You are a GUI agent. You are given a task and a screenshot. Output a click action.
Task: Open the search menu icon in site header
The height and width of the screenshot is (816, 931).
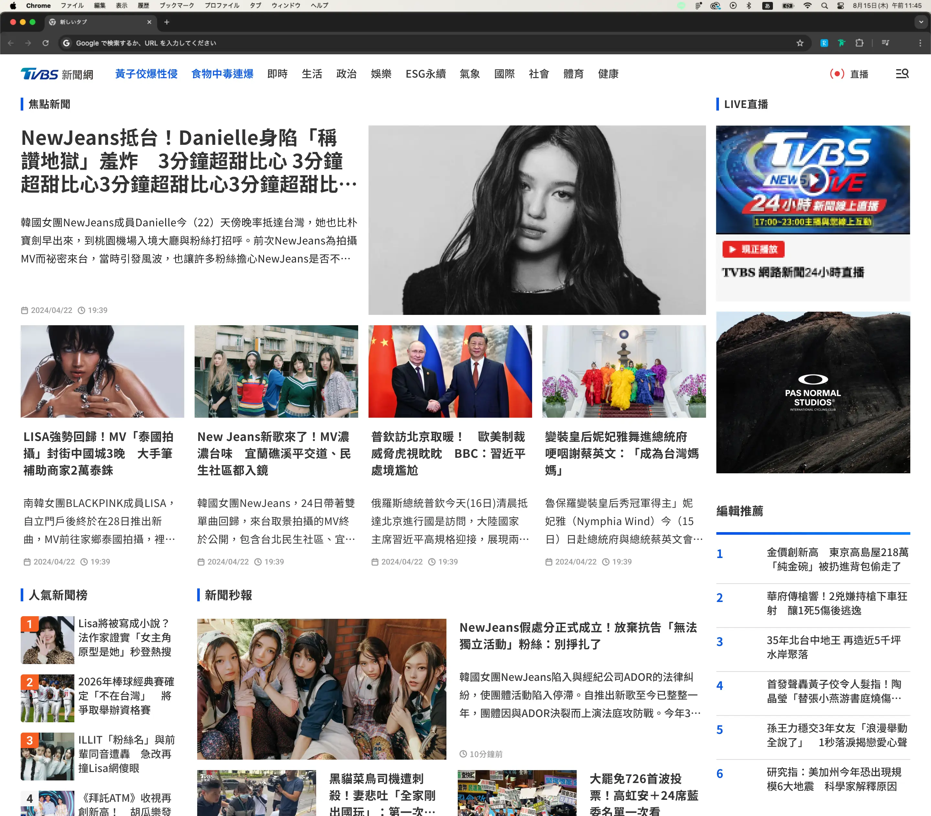pyautogui.click(x=902, y=74)
